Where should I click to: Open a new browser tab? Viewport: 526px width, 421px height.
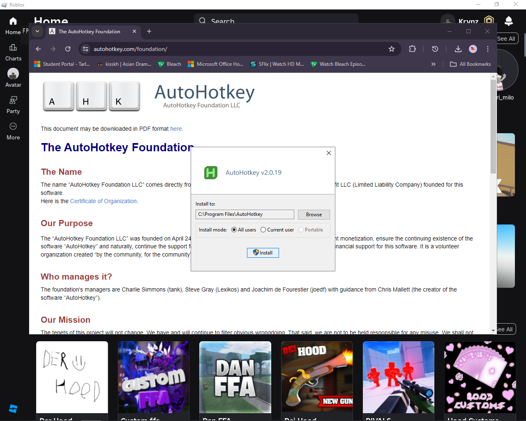point(149,31)
